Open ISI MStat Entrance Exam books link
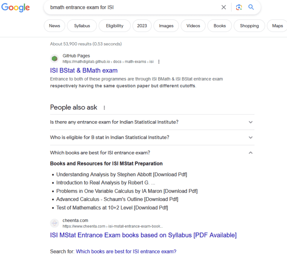 (x=143, y=235)
